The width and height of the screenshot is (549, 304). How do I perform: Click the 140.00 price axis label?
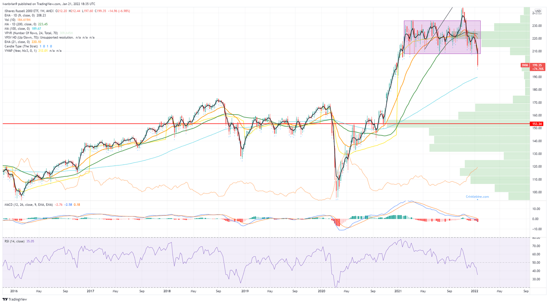[537, 141]
